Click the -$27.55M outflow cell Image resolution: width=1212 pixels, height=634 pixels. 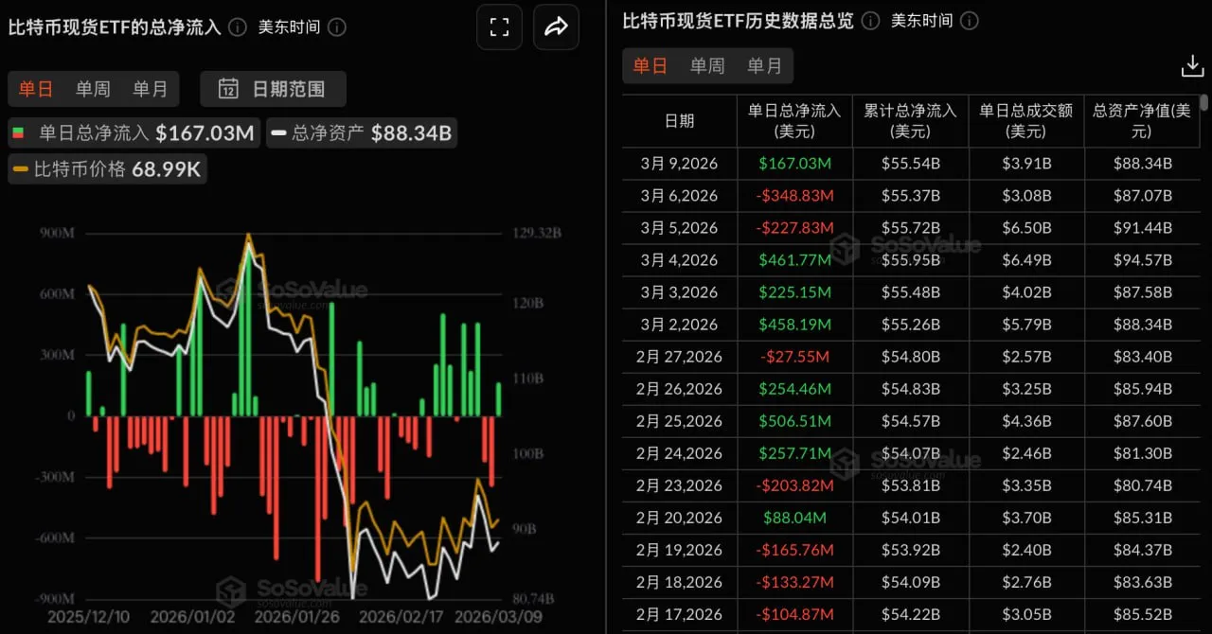(794, 357)
